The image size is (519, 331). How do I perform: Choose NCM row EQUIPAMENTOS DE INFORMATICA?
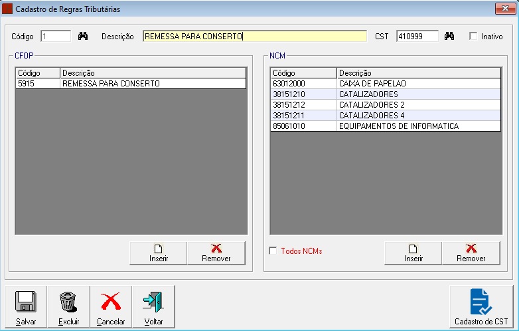(385, 126)
